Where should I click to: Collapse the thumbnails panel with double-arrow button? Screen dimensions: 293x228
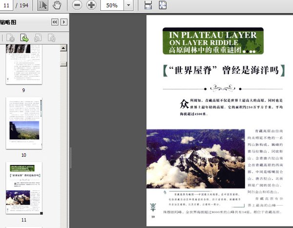tap(55, 22)
